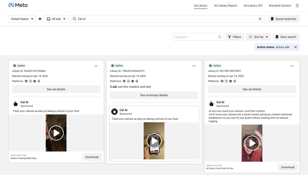The width and height of the screenshot is (308, 175).
Task: Focus the Keyword input field
Action: coord(198,37)
